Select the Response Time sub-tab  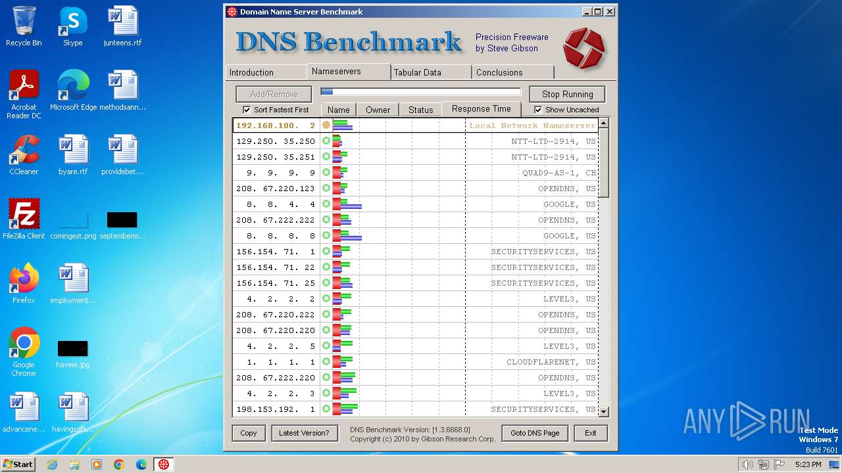tap(482, 109)
